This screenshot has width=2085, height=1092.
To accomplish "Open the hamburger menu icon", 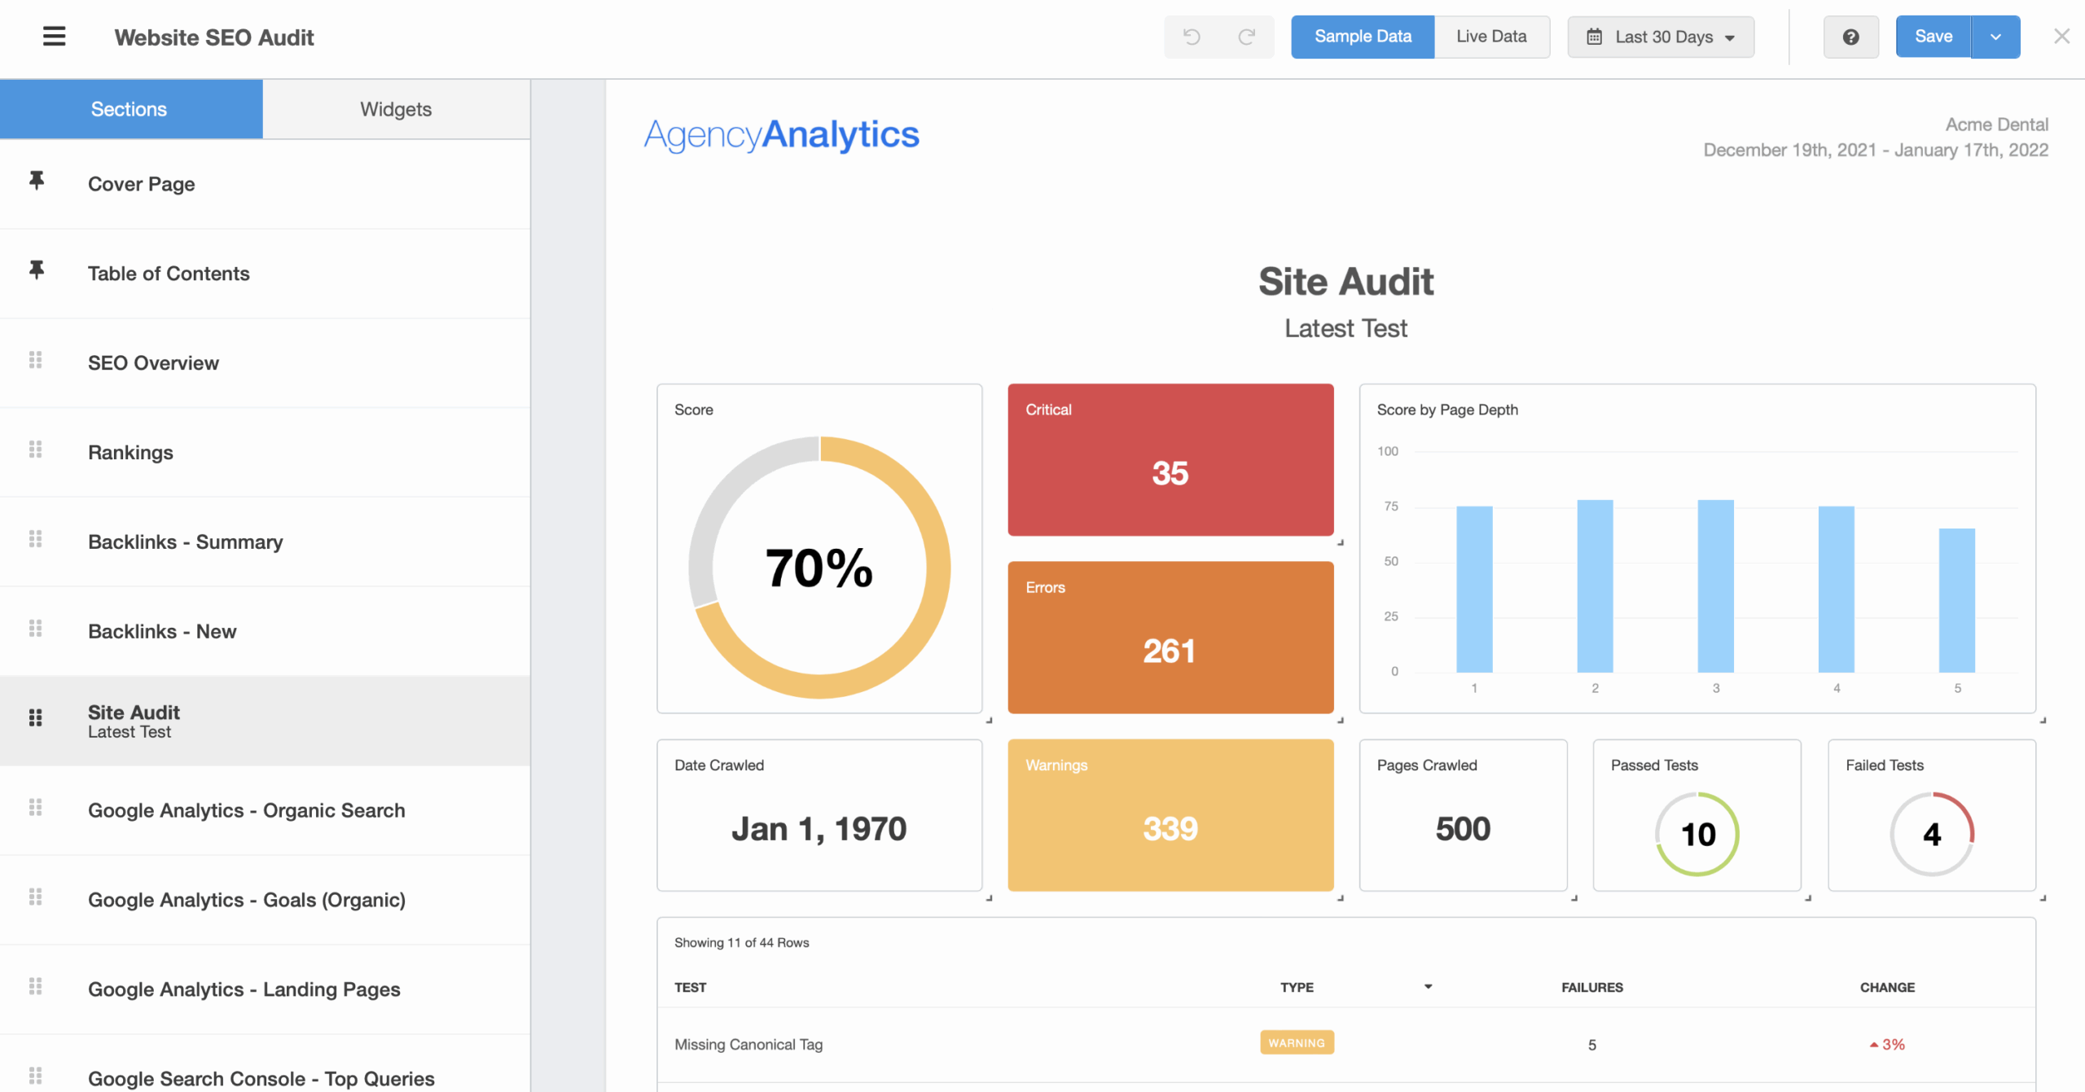I will tap(54, 37).
